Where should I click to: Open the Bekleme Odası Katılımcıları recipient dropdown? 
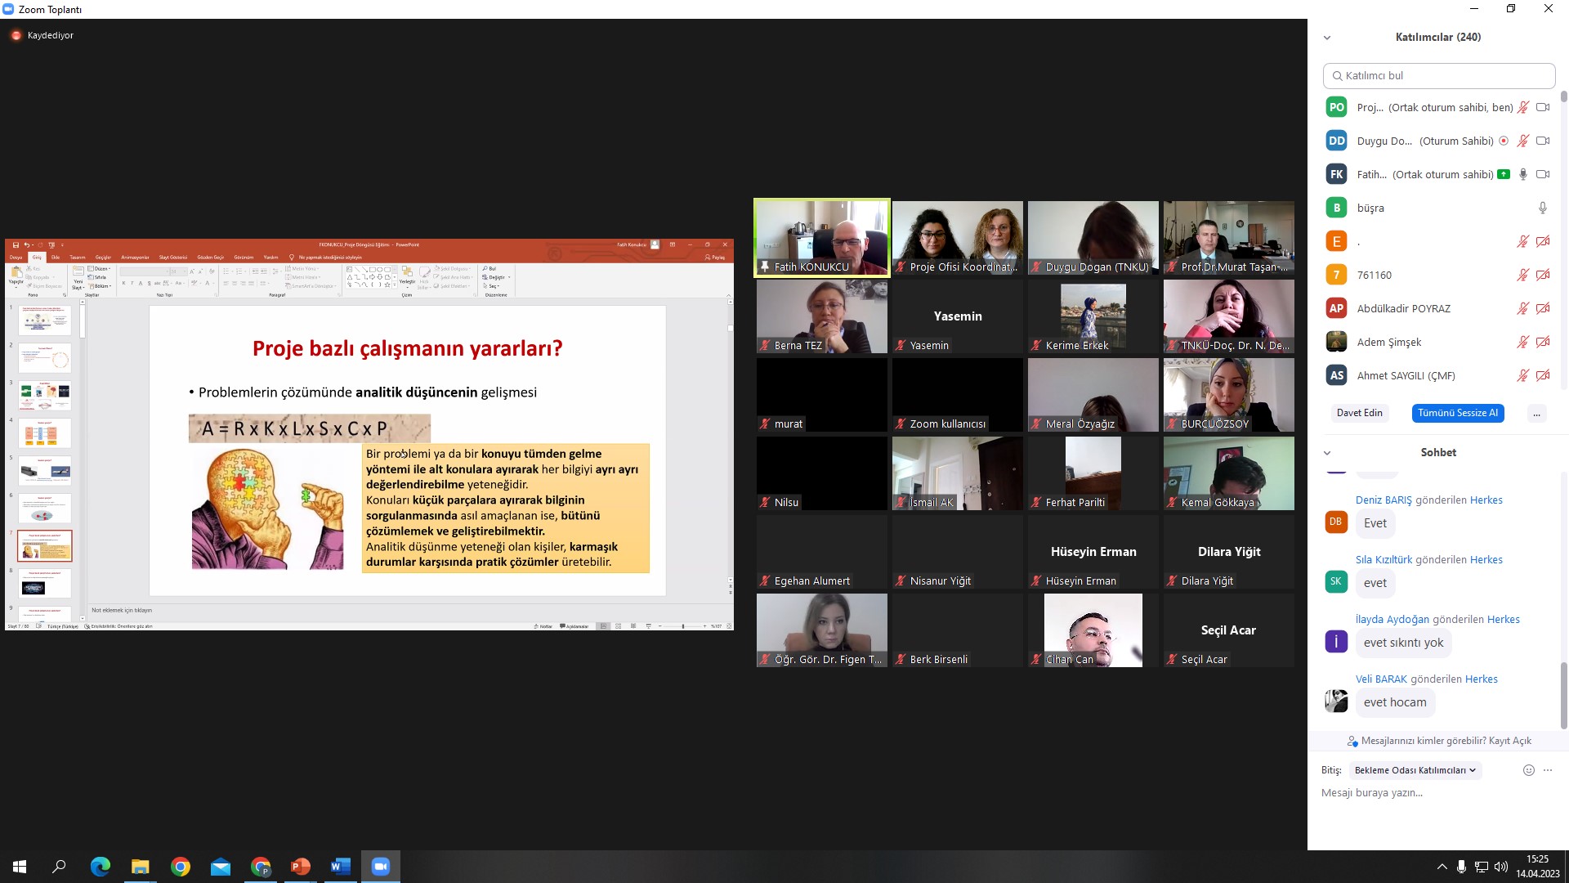pyautogui.click(x=1415, y=770)
